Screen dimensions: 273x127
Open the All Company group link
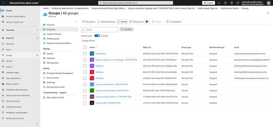tap(101, 54)
